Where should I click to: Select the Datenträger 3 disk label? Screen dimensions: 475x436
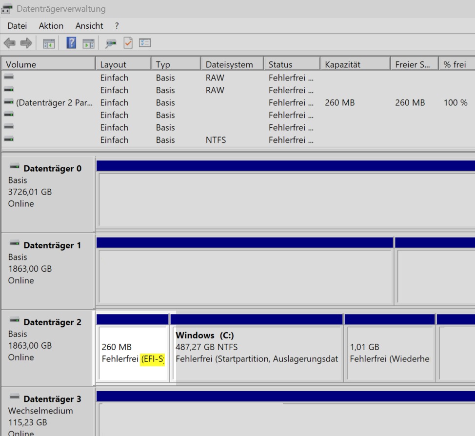[x=52, y=399]
